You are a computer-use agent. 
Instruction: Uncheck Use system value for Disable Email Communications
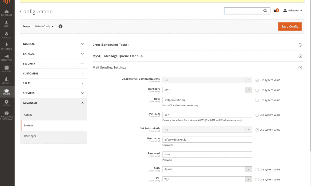pyautogui.click(x=257, y=80)
